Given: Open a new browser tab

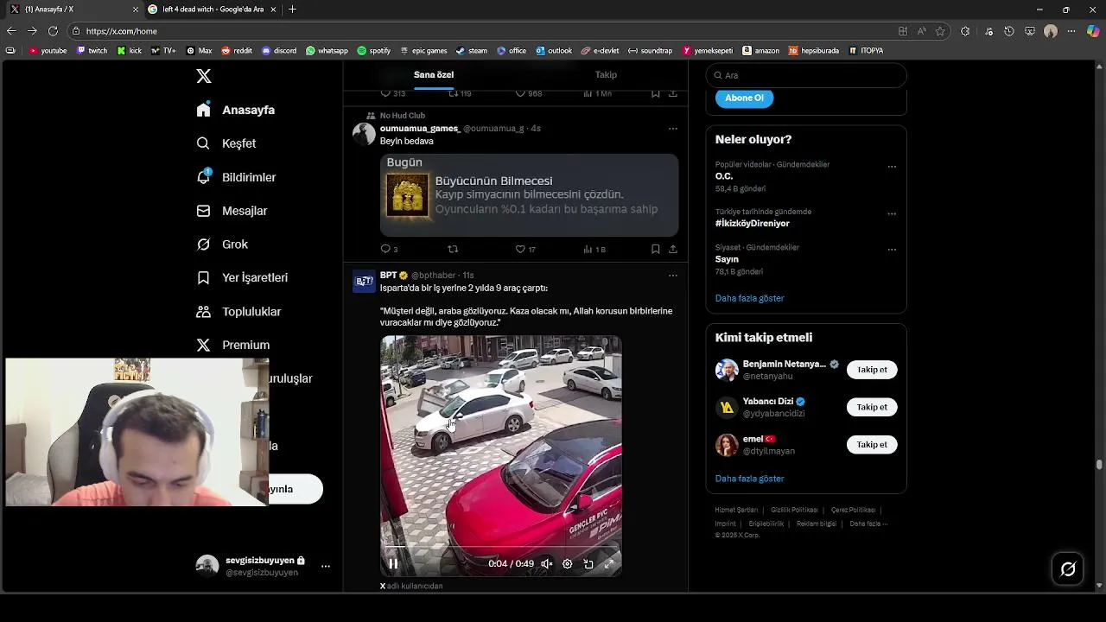Looking at the screenshot, I should tap(292, 10).
